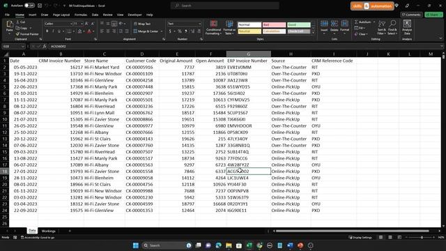Open Merge & Center dropdown arrow
The height and width of the screenshot is (251, 446).
(x=162, y=31)
